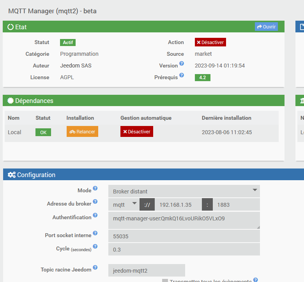Click the Relancer dependencies button
This screenshot has width=304, height=282.
pyautogui.click(x=82, y=131)
